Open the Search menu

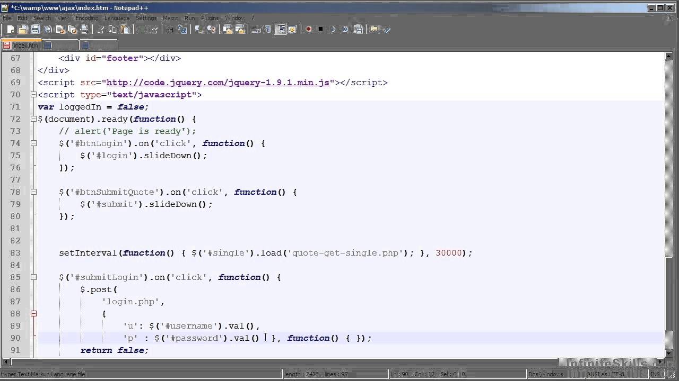tap(42, 18)
